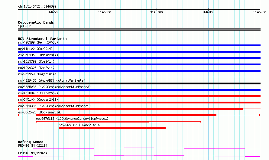This screenshot has height=160, width=269.
Task: Select the nsv1000306 blue variant bar
Action: pos(139,71)
